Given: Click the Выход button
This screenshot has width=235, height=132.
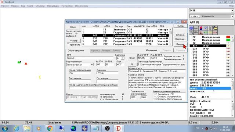Looking at the screenshot, I should point(180,26).
